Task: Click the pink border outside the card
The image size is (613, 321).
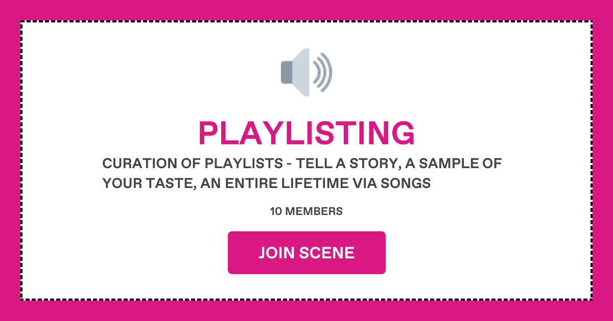Action: pos(306,311)
